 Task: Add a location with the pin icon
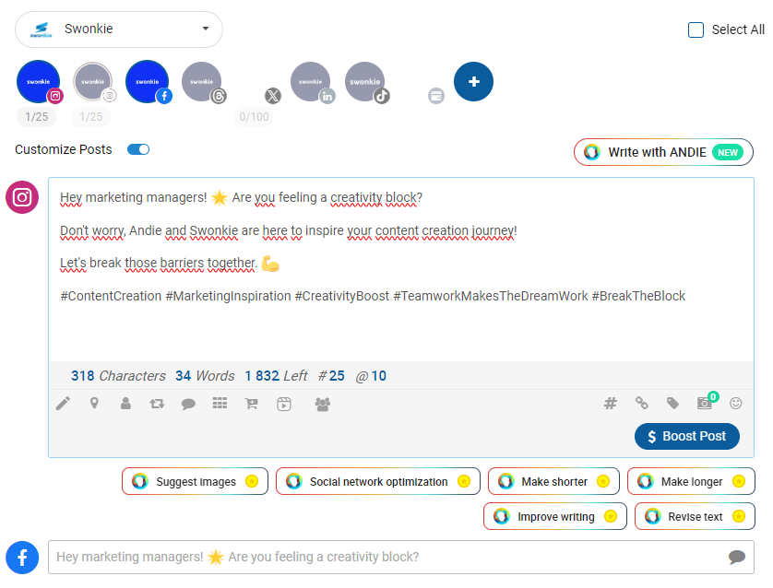(x=94, y=404)
